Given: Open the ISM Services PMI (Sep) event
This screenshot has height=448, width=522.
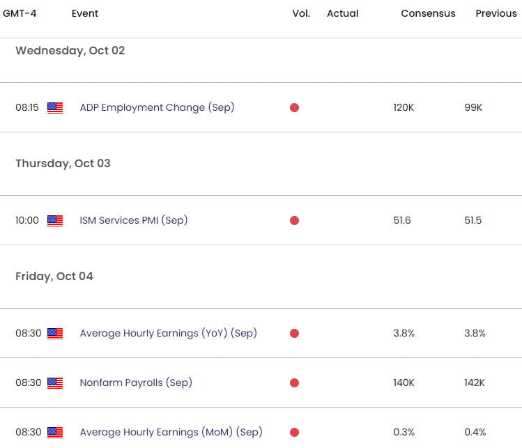Looking at the screenshot, I should point(134,220).
